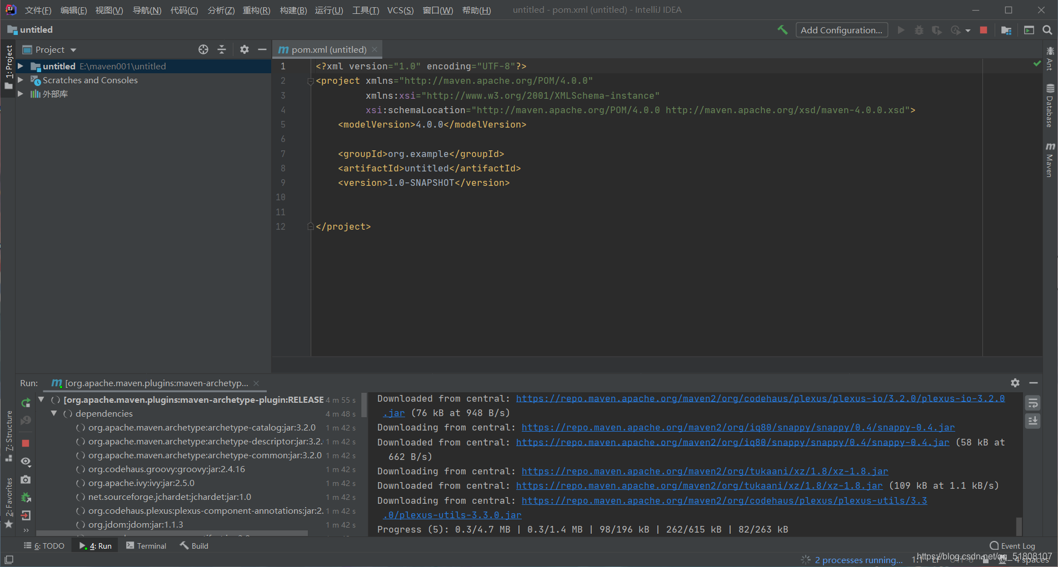The image size is (1058, 567).
Task: Collapse the maven-archetype-plugin run node
Action: coord(41,399)
